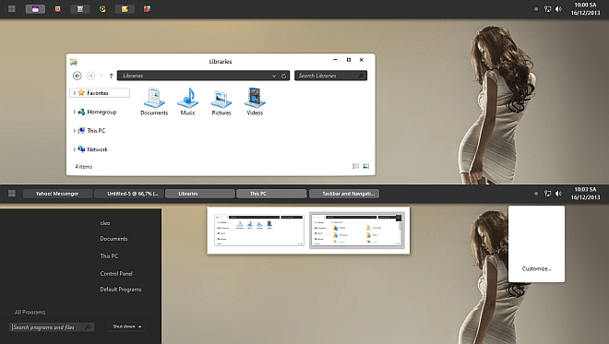Expand the This PC tree node
609x344 pixels.
[x=74, y=131]
